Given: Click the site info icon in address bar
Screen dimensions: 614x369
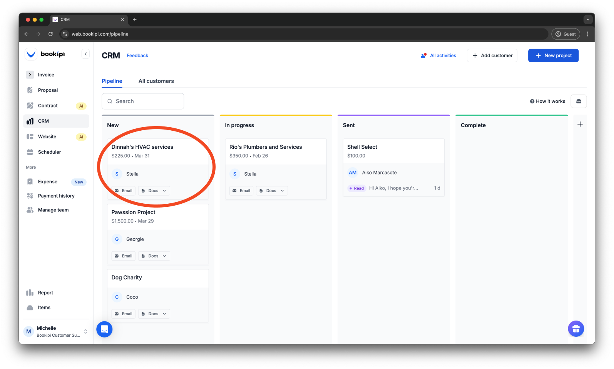Looking at the screenshot, I should pos(65,34).
